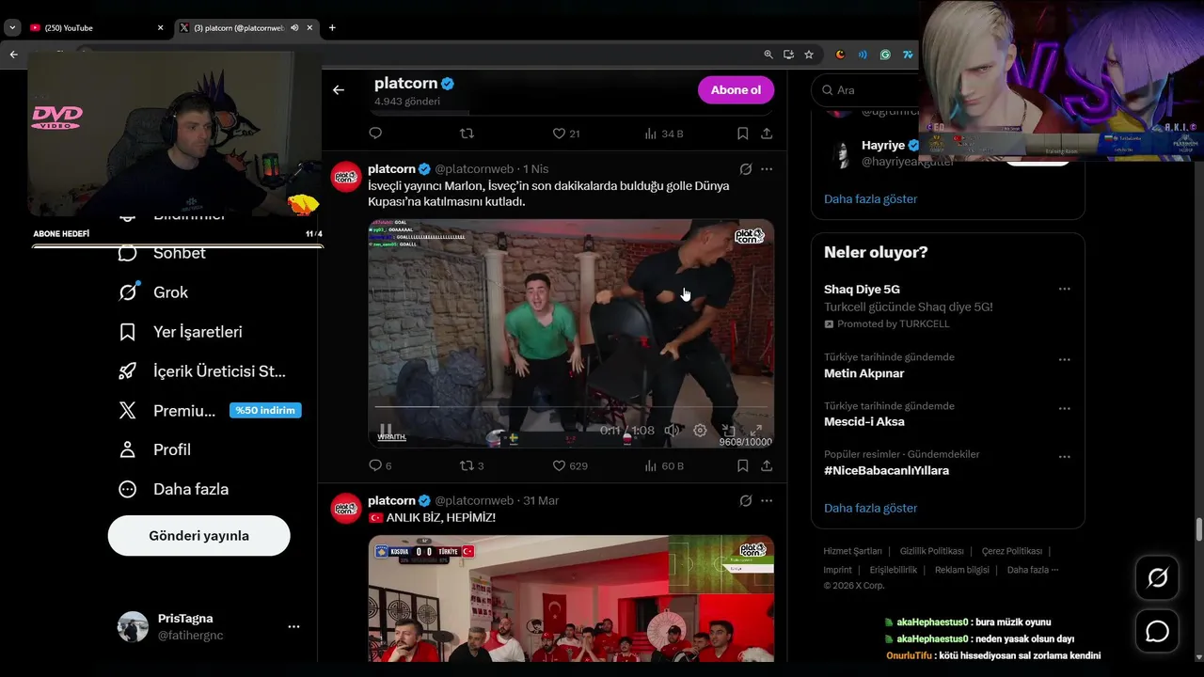Open the blue sound wave browser extension
The height and width of the screenshot is (677, 1204).
(x=863, y=55)
